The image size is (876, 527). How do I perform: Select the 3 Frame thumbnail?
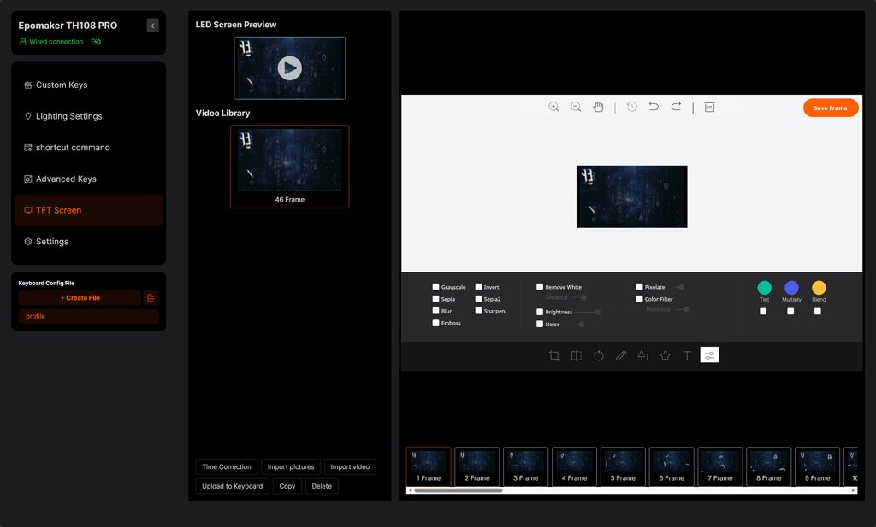point(526,466)
